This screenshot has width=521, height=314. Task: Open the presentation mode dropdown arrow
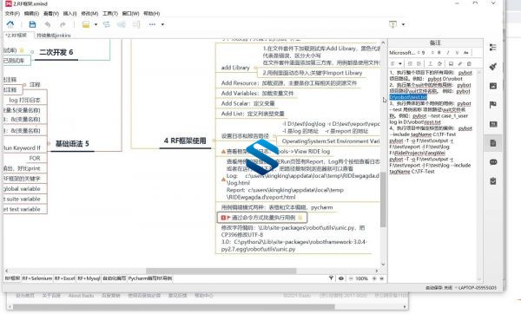tap(404, 24)
